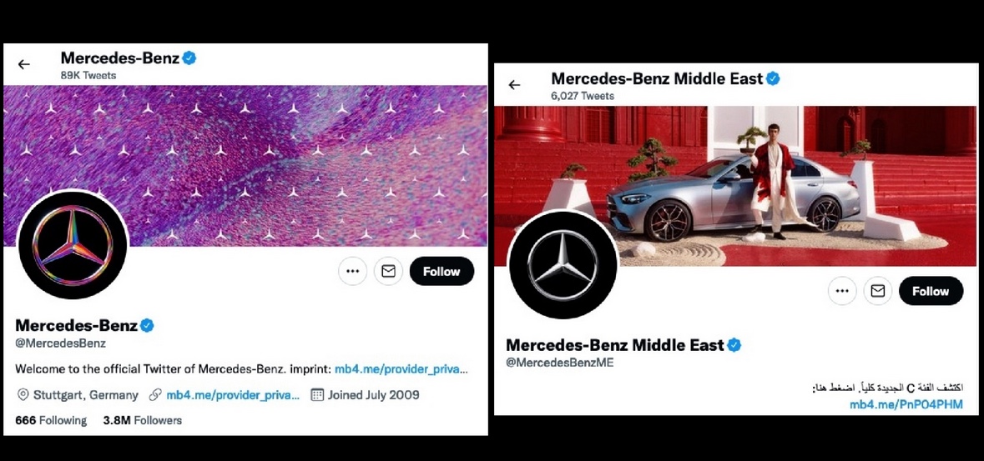Open the imprint mb4.me link in bio
984x461 pixels.
tap(401, 368)
